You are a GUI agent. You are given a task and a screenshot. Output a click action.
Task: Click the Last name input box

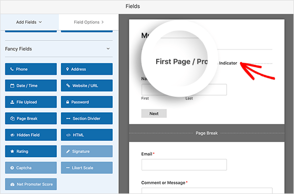[206, 89]
